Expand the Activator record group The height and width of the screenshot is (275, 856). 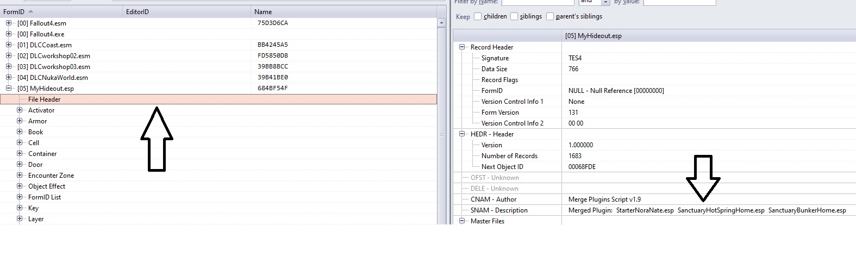click(x=20, y=110)
